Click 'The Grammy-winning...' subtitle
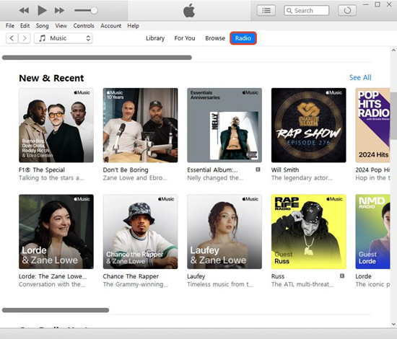Image resolution: width=397 pixels, height=339 pixels. pos(135,284)
